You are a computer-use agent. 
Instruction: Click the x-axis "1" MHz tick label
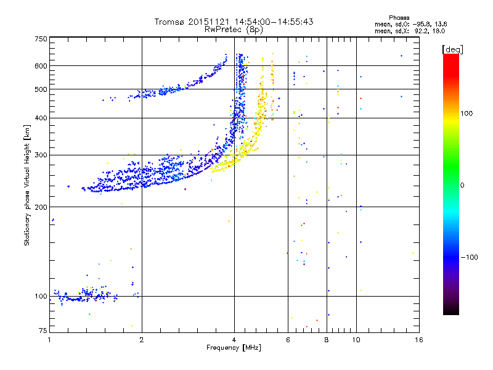click(49, 340)
